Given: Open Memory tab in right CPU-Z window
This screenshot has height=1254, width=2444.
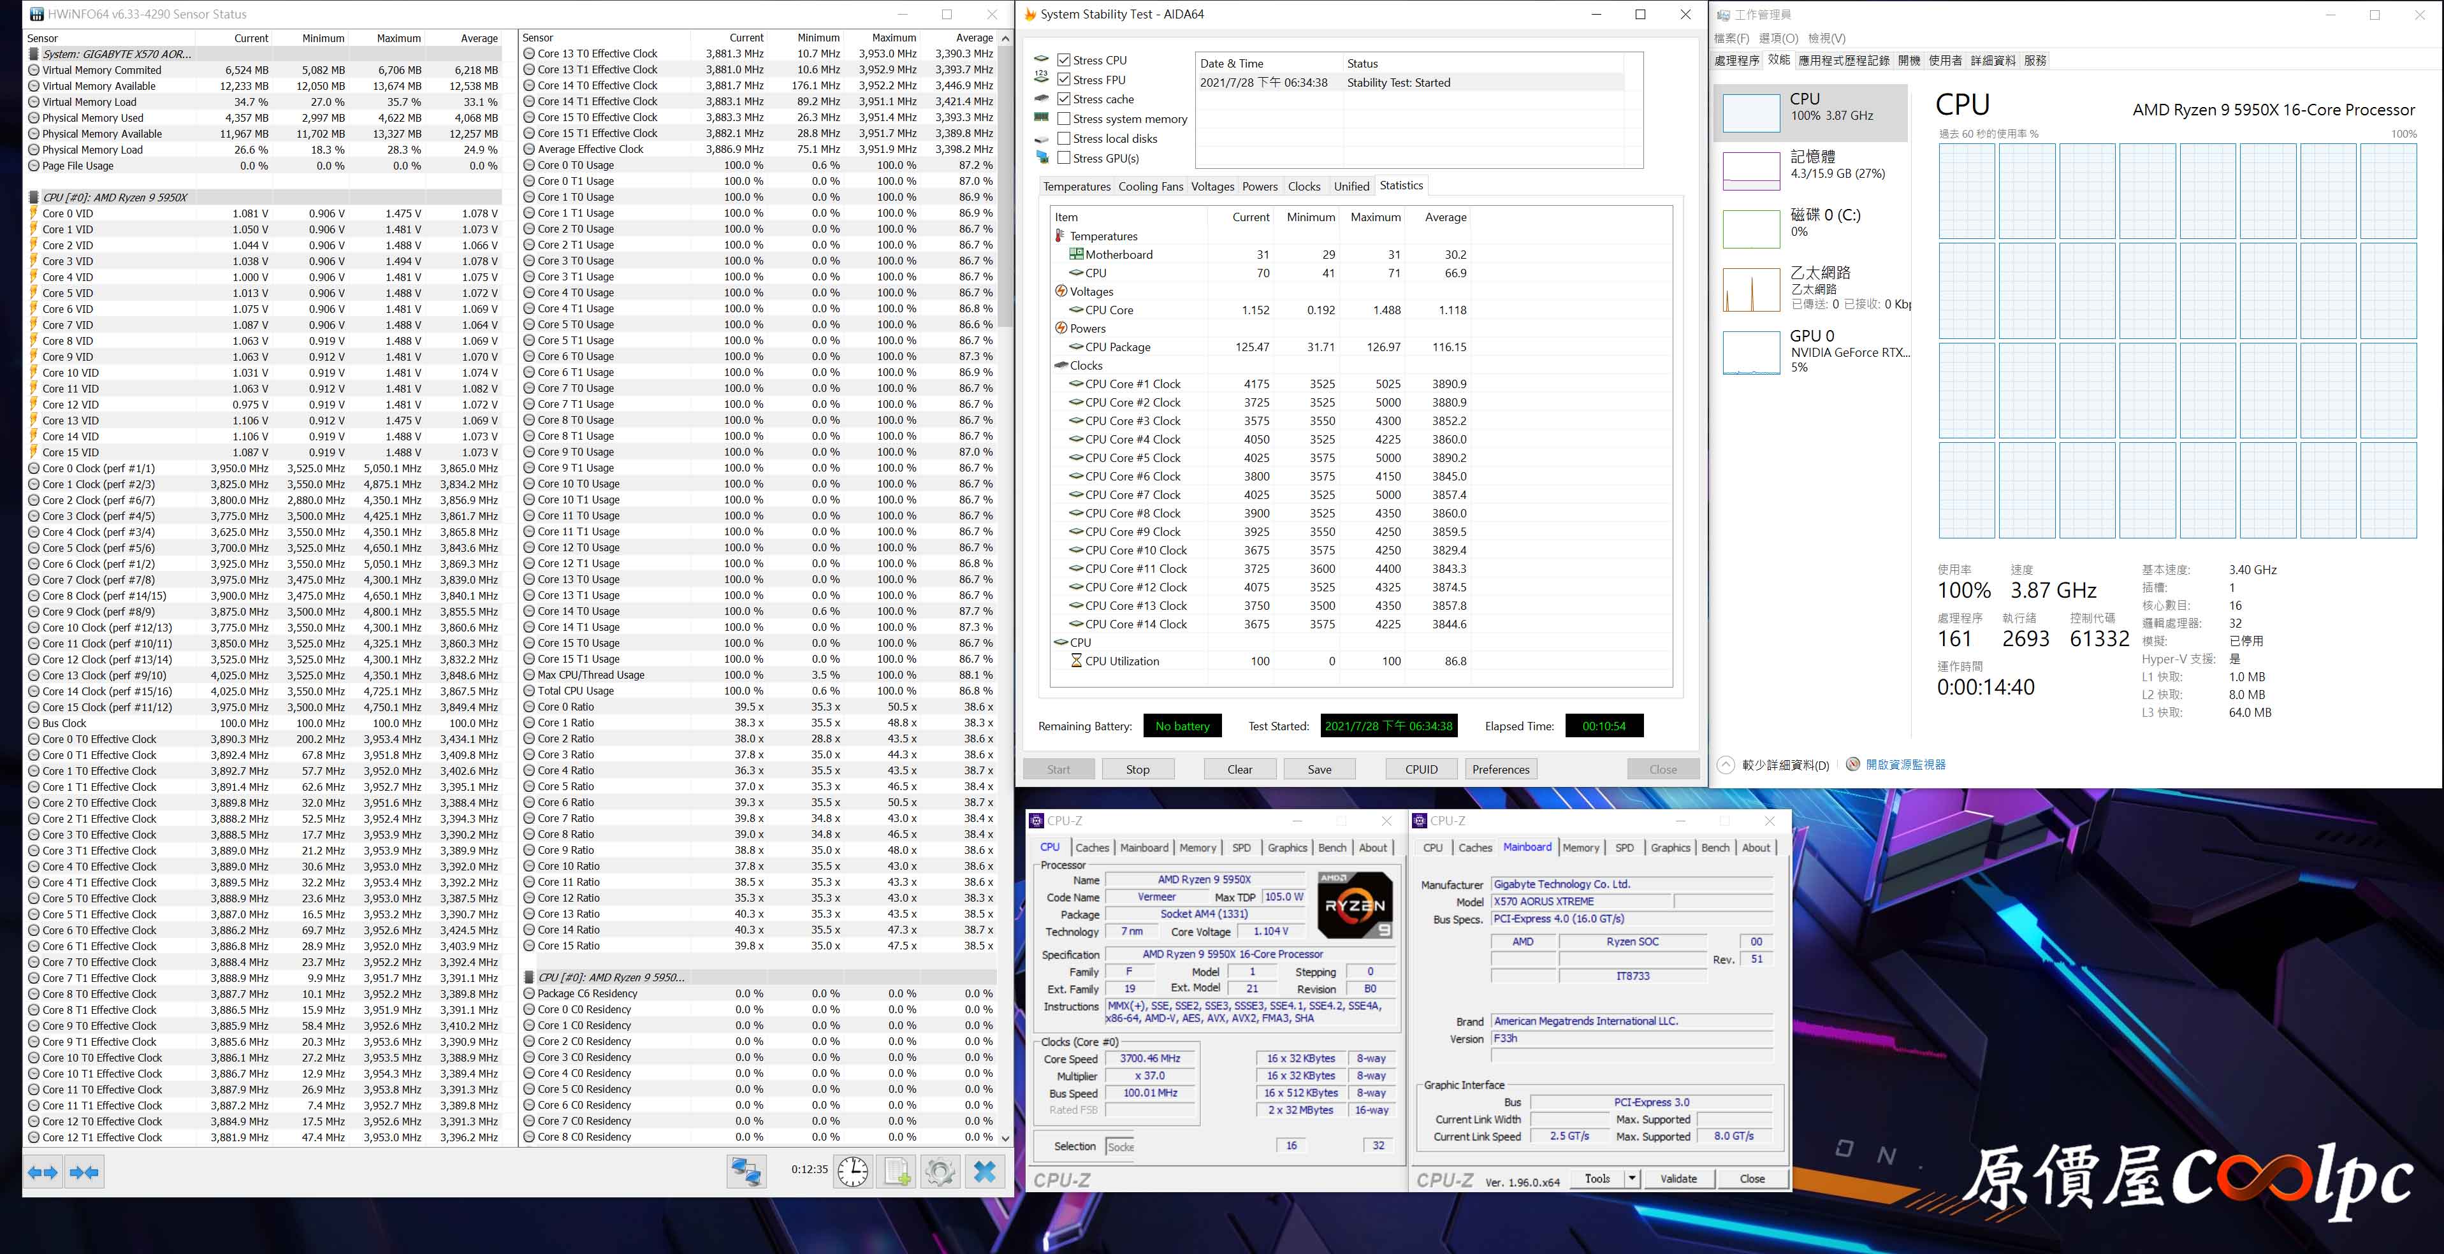Looking at the screenshot, I should 1581,848.
